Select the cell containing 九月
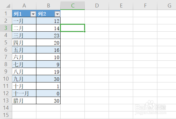This screenshot has width=176, height=119. pyautogui.click(x=24, y=79)
